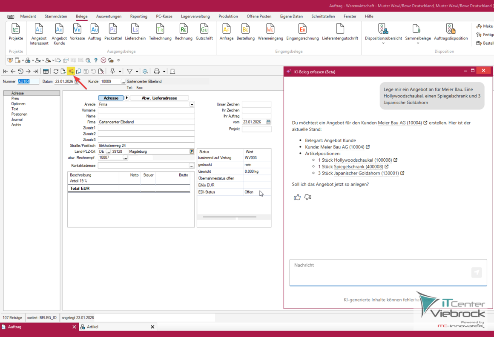
Task: Select the Packzettel ribbon icon
Action: [113, 32]
